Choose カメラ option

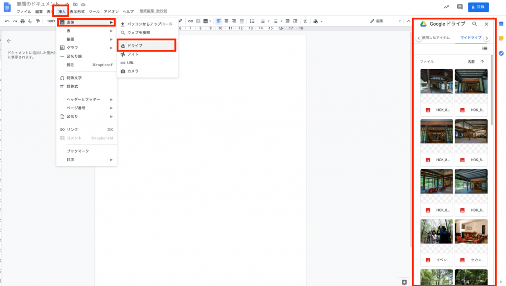[x=147, y=71]
